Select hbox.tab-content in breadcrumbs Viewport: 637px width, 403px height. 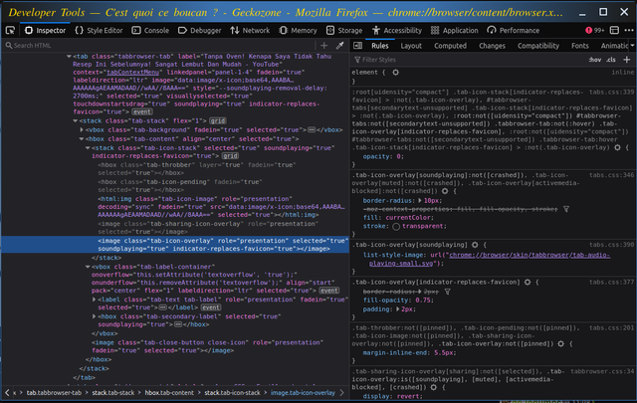pyautogui.click(x=169, y=393)
